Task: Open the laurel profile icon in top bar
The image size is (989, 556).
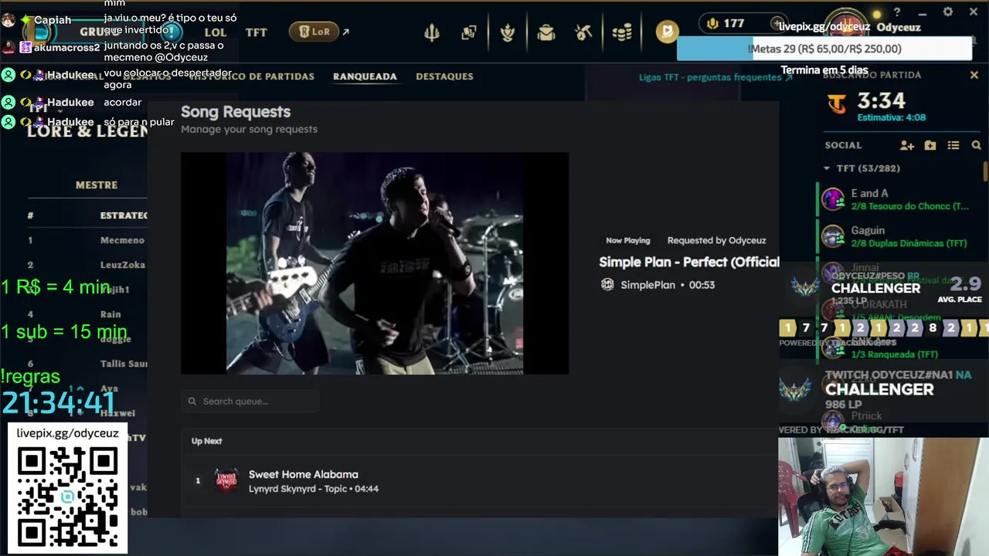Action: point(508,32)
